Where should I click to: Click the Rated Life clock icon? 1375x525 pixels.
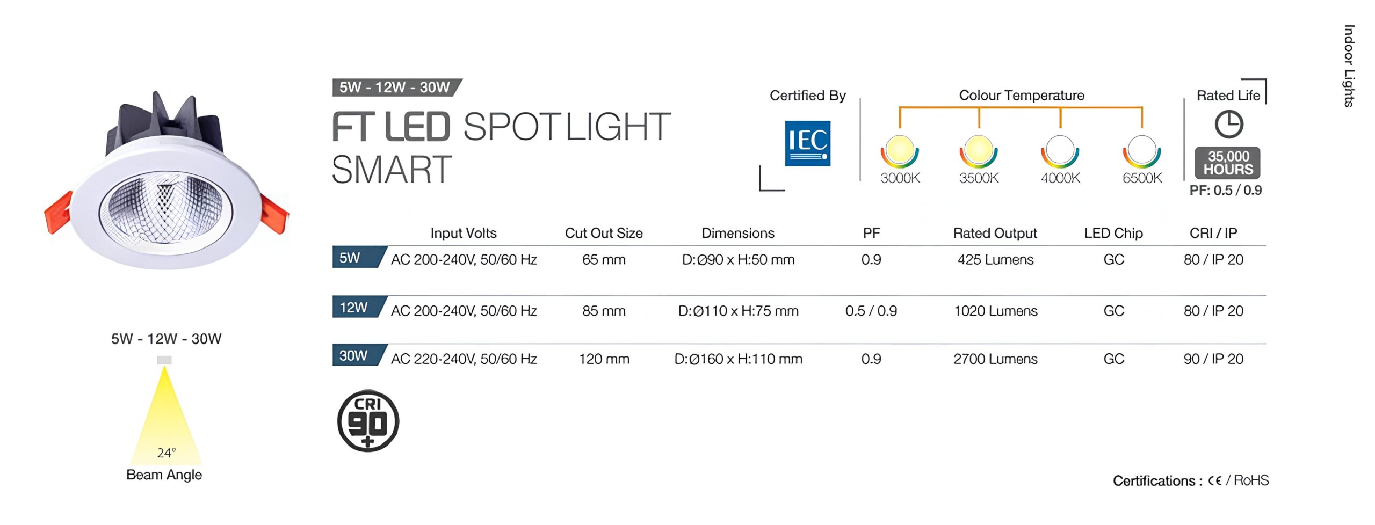(x=1228, y=125)
